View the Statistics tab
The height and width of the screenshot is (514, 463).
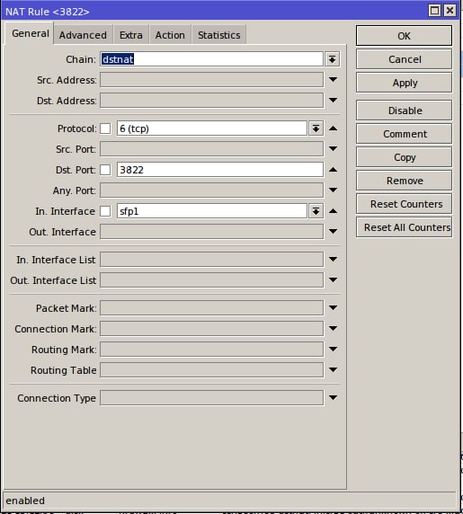click(x=218, y=35)
